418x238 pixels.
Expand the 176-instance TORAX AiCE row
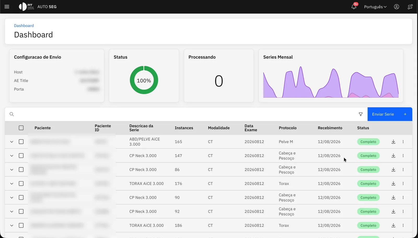tap(12, 184)
